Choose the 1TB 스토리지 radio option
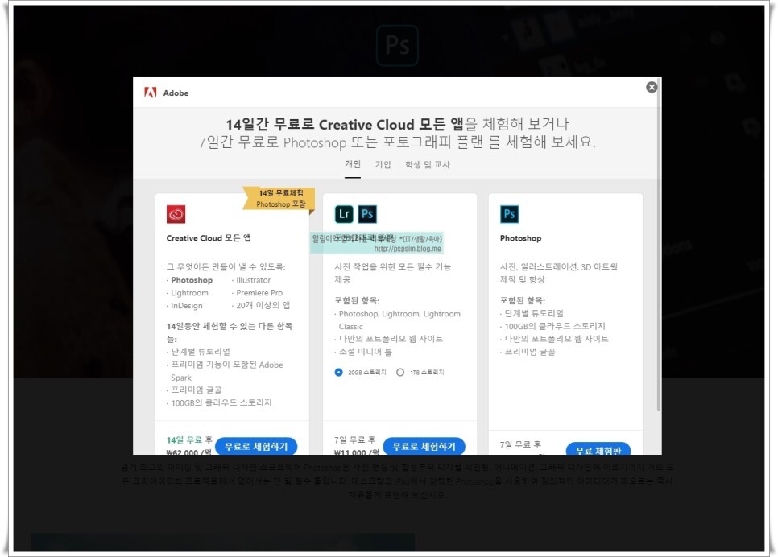The width and height of the screenshot is (778, 557). coord(400,372)
